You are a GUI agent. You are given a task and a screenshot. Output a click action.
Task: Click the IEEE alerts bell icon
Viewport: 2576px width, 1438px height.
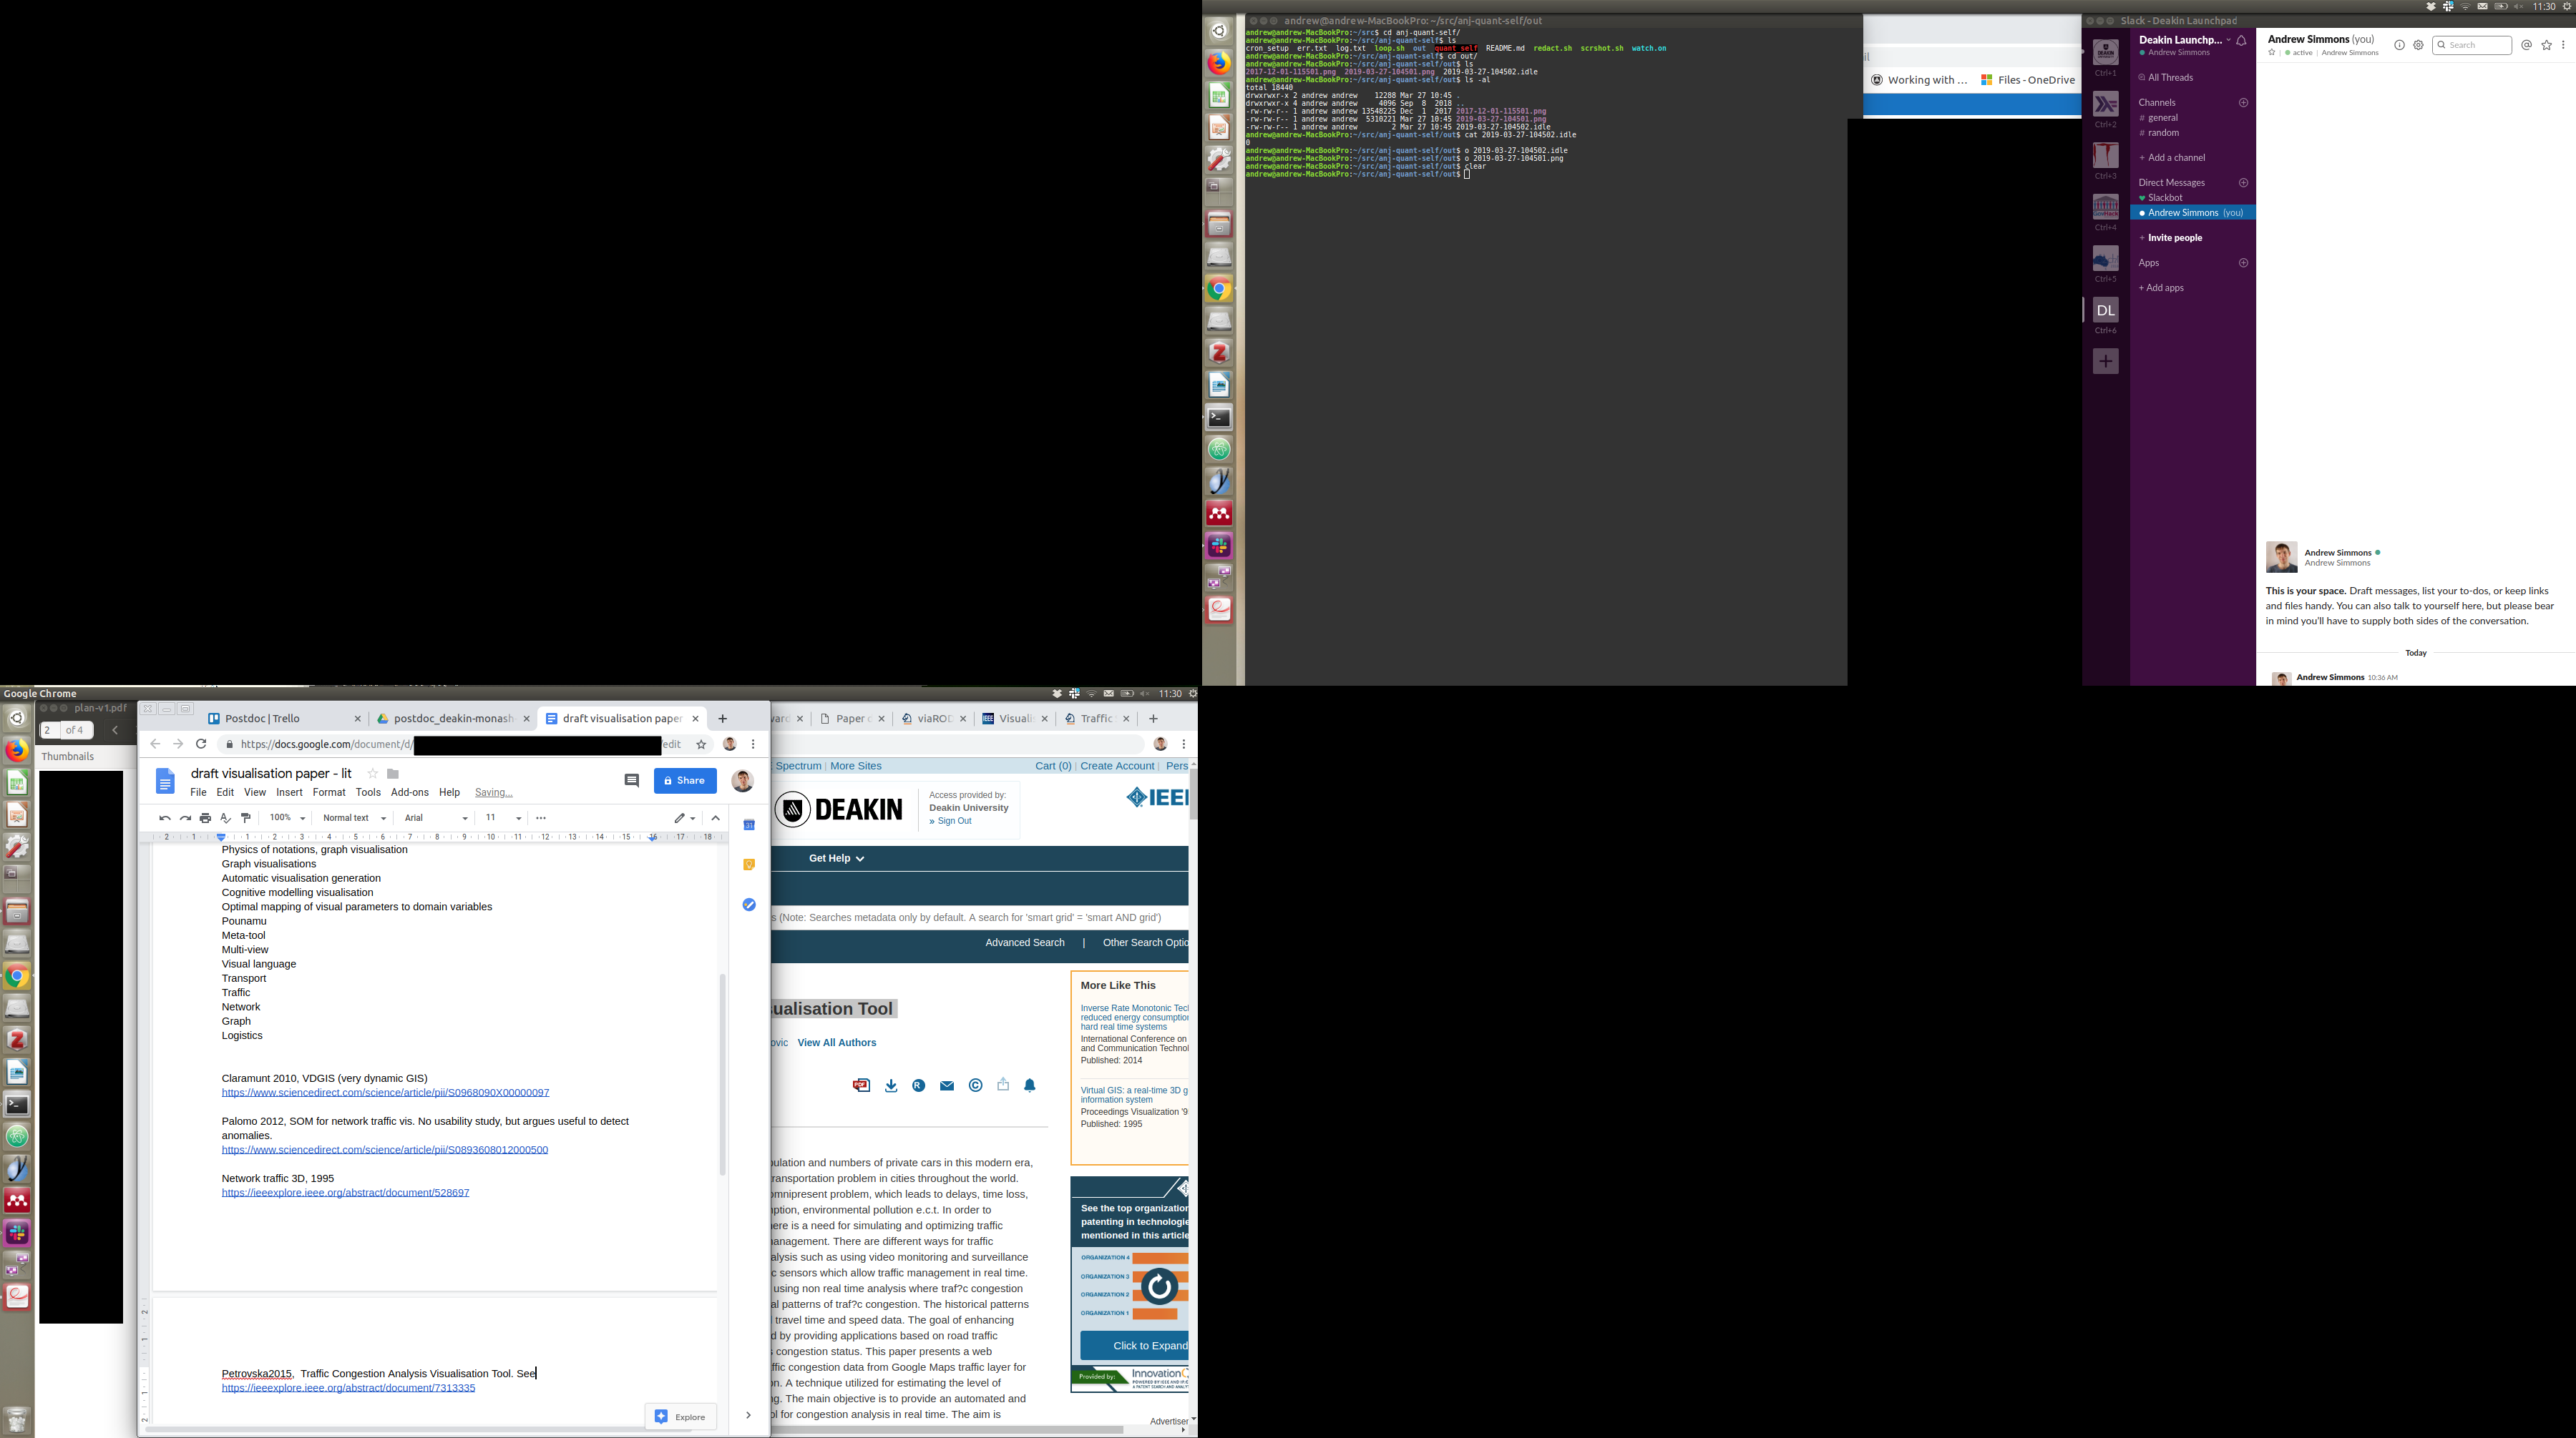point(1029,1085)
